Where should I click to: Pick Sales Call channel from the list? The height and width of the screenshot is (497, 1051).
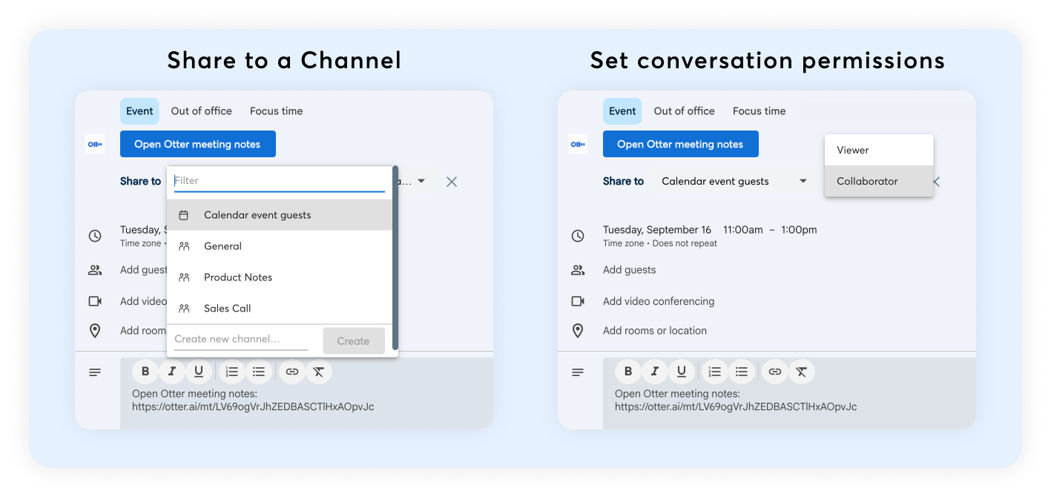228,309
